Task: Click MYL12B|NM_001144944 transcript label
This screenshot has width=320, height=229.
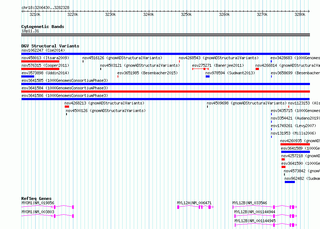Action: pyautogui.click(x=255, y=212)
